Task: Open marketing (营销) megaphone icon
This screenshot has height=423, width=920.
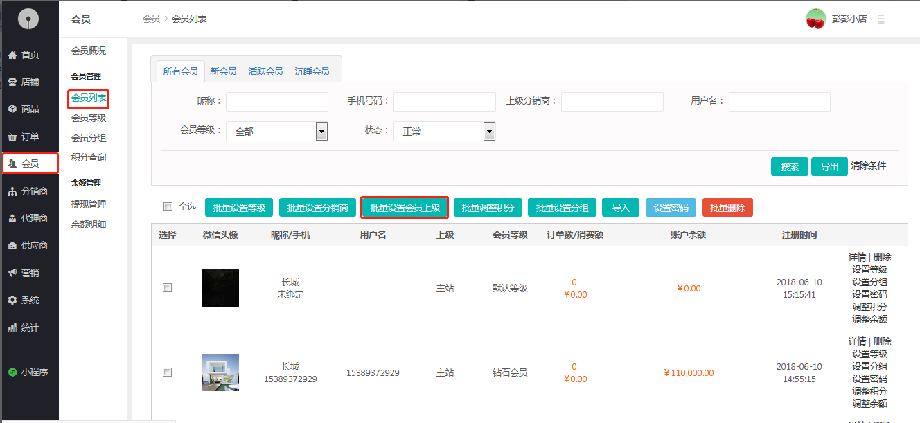Action: click(12, 273)
